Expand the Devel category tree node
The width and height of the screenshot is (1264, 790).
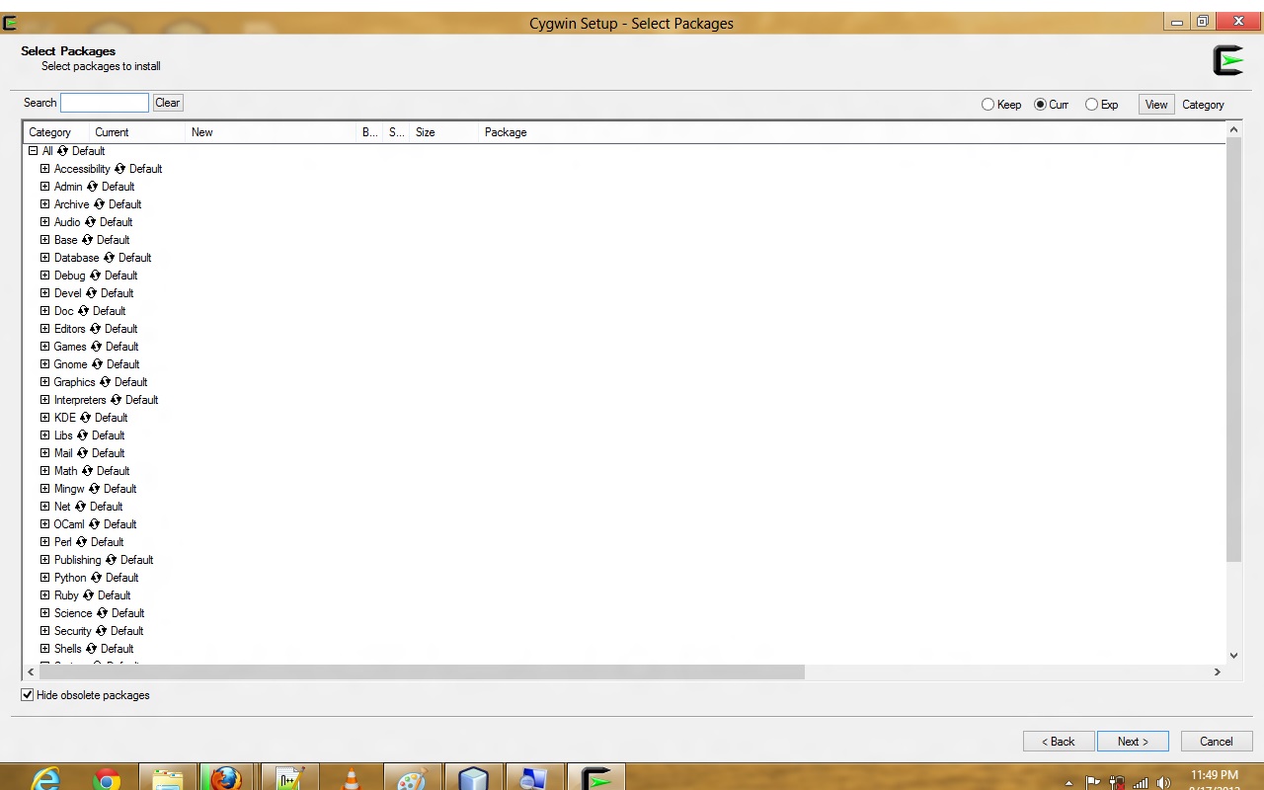point(44,293)
